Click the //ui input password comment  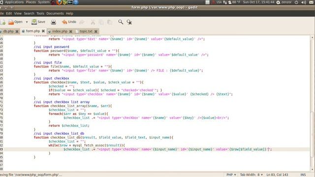(51, 47)
